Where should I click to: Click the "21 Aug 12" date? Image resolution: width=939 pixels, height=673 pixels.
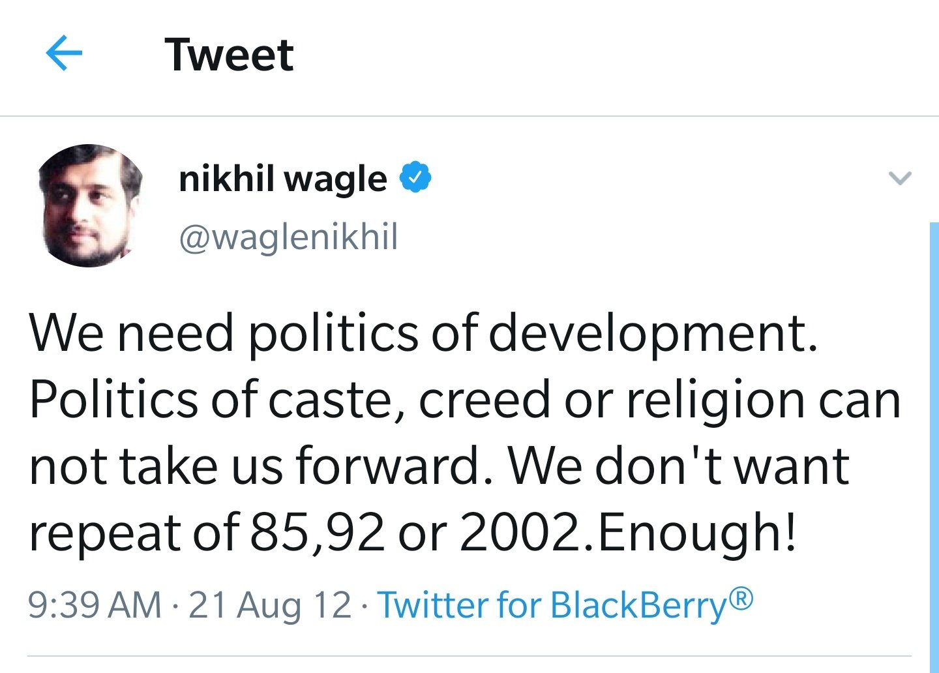tap(270, 605)
